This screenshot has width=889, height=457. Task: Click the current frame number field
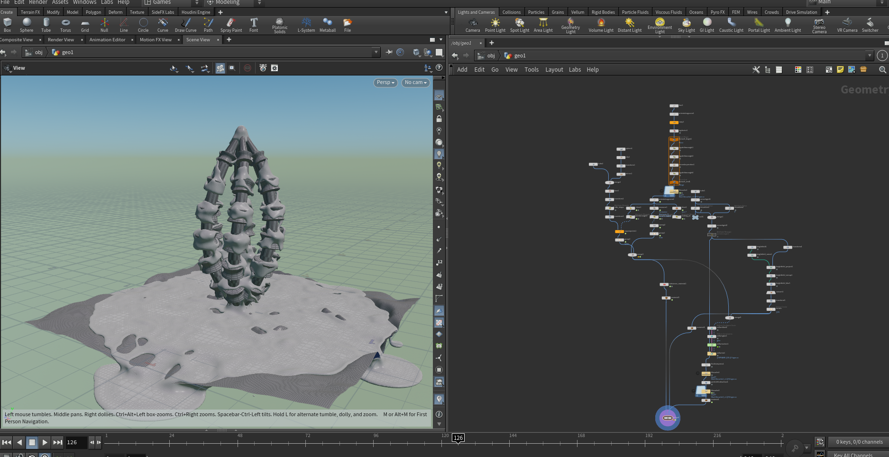pos(76,442)
